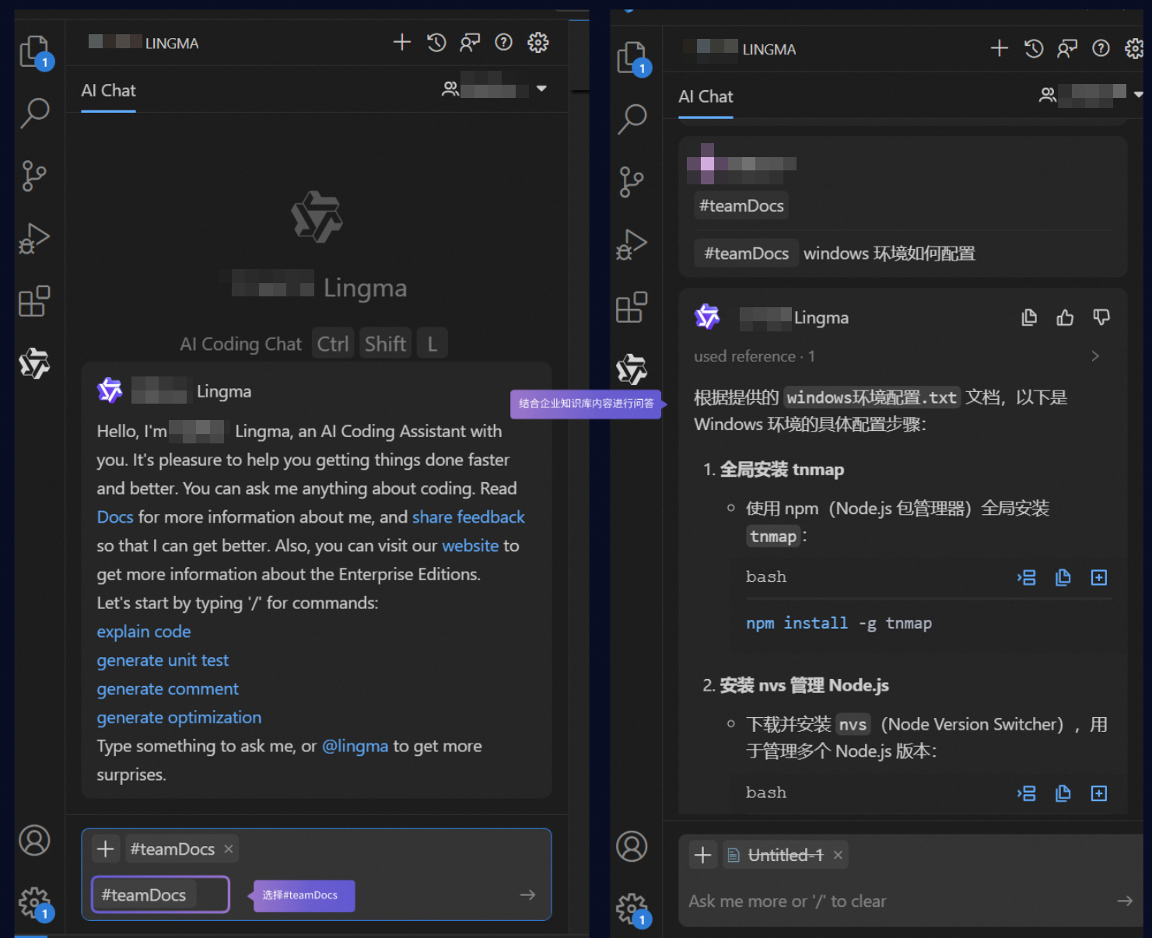1152x938 pixels.
Task: Open Manage gear in right window sidebar
Action: 633,910
